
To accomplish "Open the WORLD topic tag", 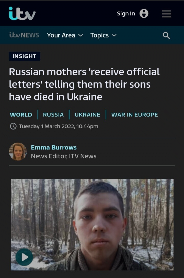I will pyautogui.click(x=21, y=115).
